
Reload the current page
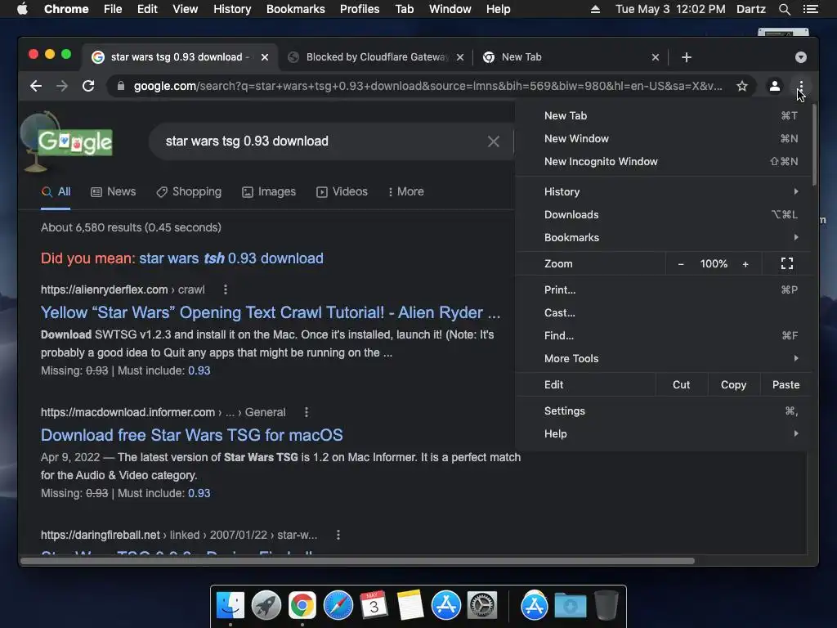tap(88, 86)
